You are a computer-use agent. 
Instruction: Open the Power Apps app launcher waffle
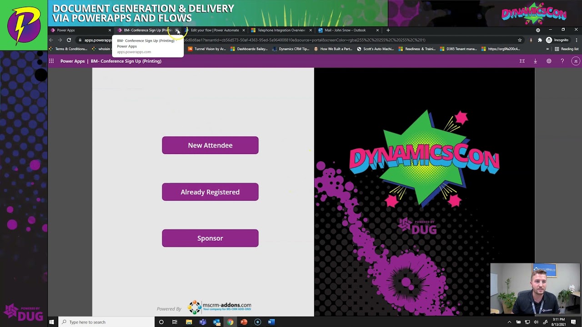click(51, 61)
